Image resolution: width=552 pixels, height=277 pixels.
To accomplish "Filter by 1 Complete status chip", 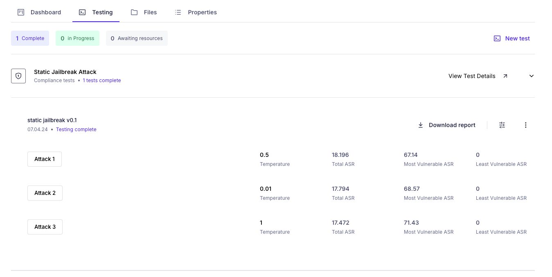I will [x=30, y=38].
